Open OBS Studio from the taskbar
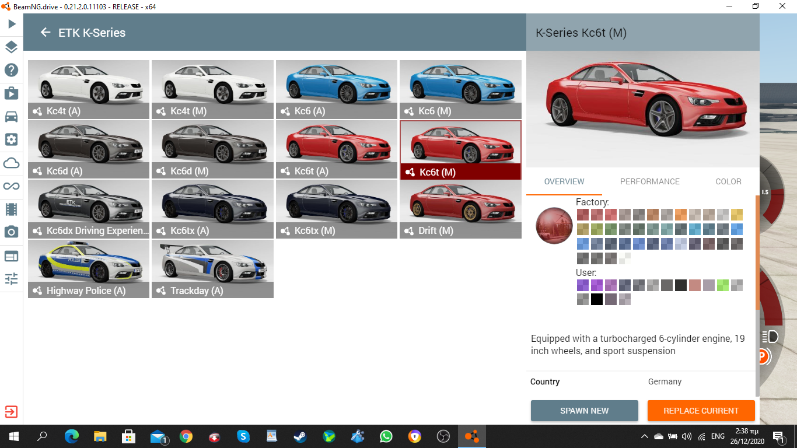The width and height of the screenshot is (797, 448). 443,436
